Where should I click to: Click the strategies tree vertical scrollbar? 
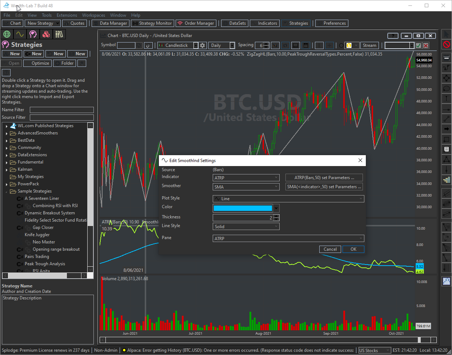(x=91, y=198)
